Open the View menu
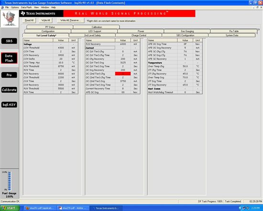263x211 pixels. tap(36, 7)
